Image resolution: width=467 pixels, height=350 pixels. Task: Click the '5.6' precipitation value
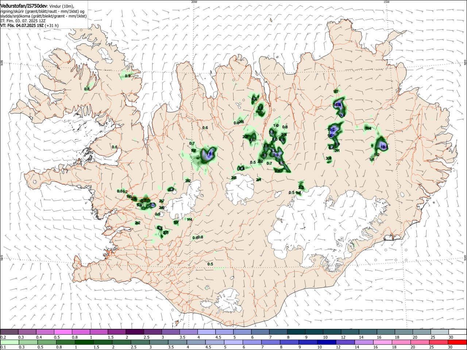click(332, 148)
